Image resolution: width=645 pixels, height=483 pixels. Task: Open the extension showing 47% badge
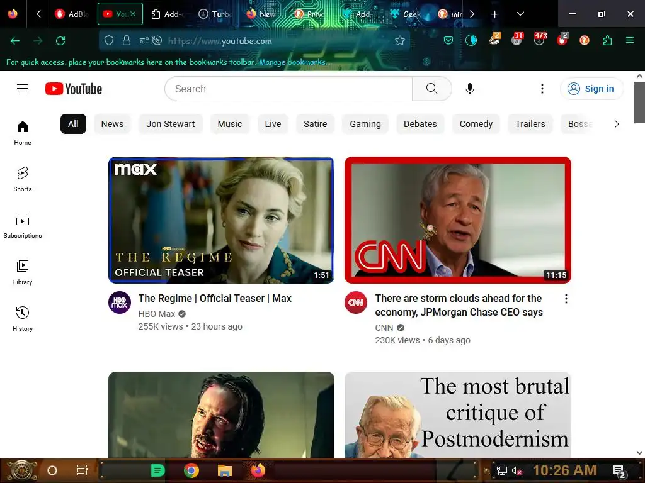pyautogui.click(x=539, y=40)
